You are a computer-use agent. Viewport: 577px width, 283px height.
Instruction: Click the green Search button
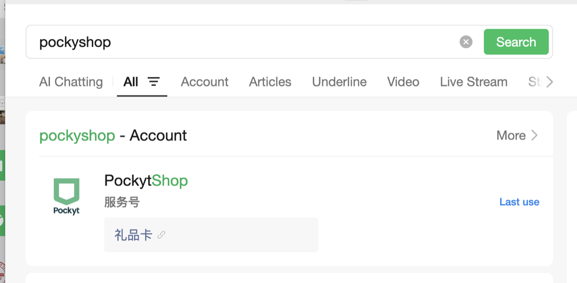(516, 42)
